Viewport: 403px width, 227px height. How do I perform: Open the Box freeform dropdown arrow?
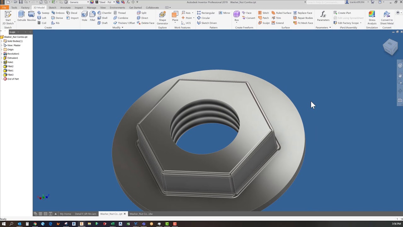[x=236, y=23]
